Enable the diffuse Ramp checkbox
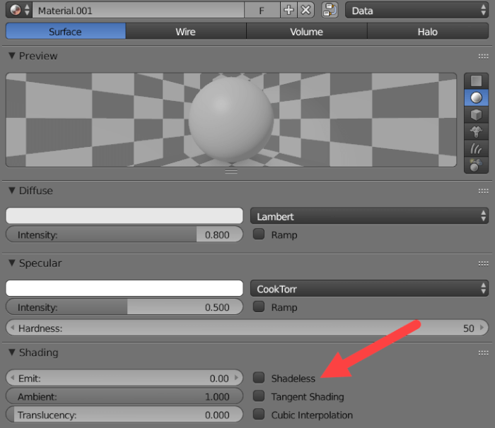Image resolution: width=495 pixels, height=428 pixels. (259, 234)
